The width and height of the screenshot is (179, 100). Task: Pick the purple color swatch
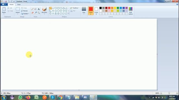coord(126,8)
